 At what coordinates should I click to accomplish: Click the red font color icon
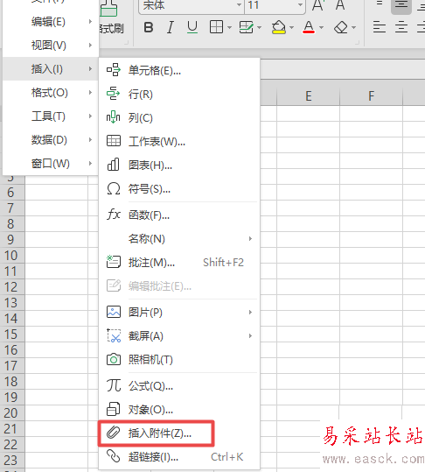[309, 27]
